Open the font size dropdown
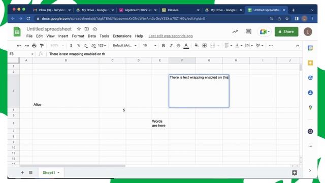 click(x=149, y=45)
